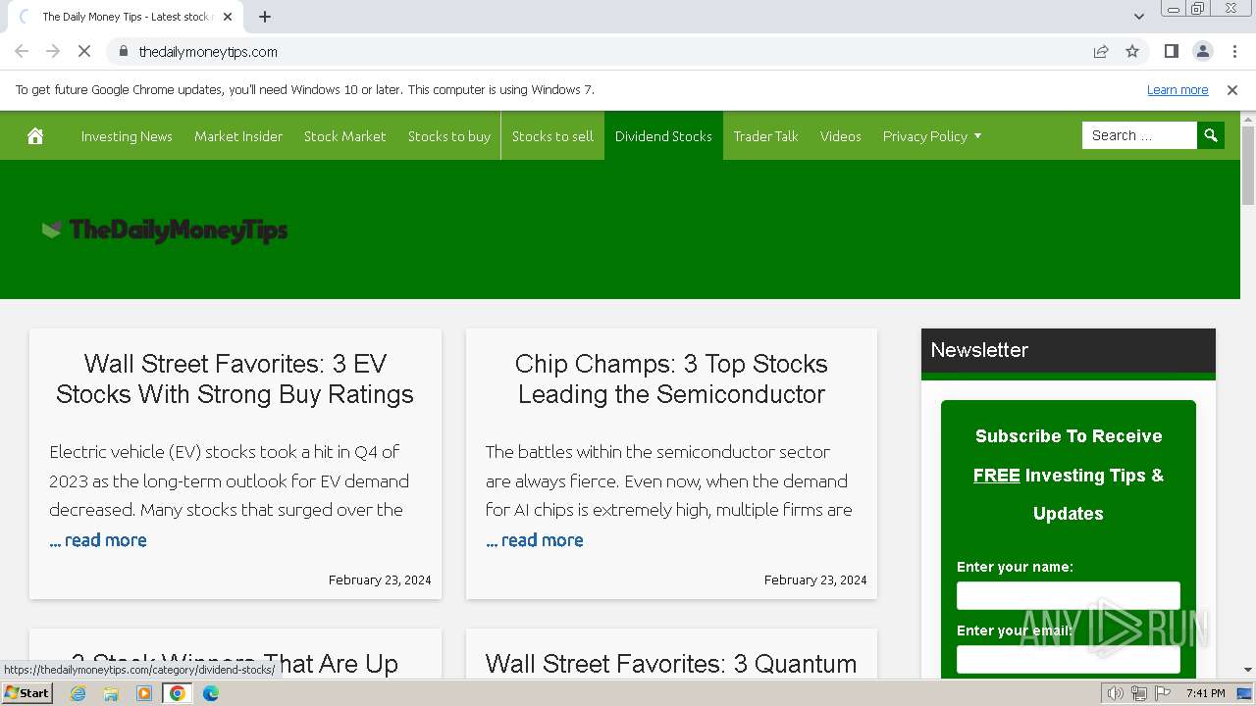Image resolution: width=1256 pixels, height=706 pixels.
Task: Open Market Insider menu item
Action: click(x=238, y=136)
